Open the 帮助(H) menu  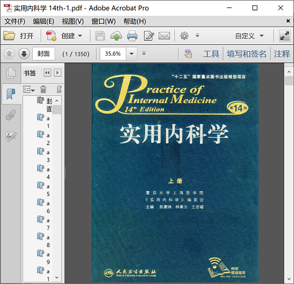135,21
